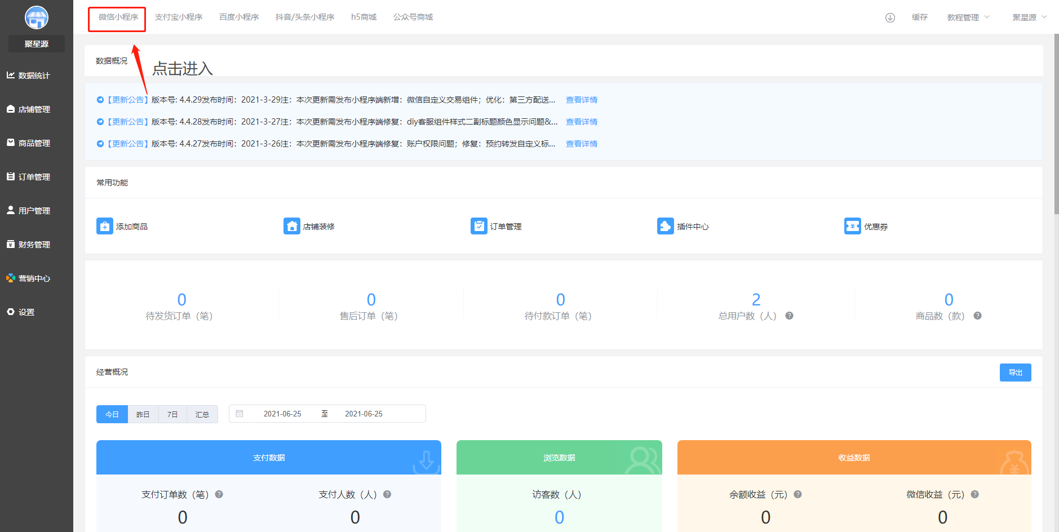Screen dimensions: 1059x532
Task: Switch to 百度小程序 tab
Action: tap(239, 17)
